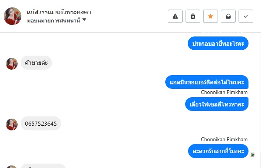Image resolution: width=261 pixels, height=168 pixels.
Task: Click the ค้าขายค่ะ reply bubble
Action: 36,63
